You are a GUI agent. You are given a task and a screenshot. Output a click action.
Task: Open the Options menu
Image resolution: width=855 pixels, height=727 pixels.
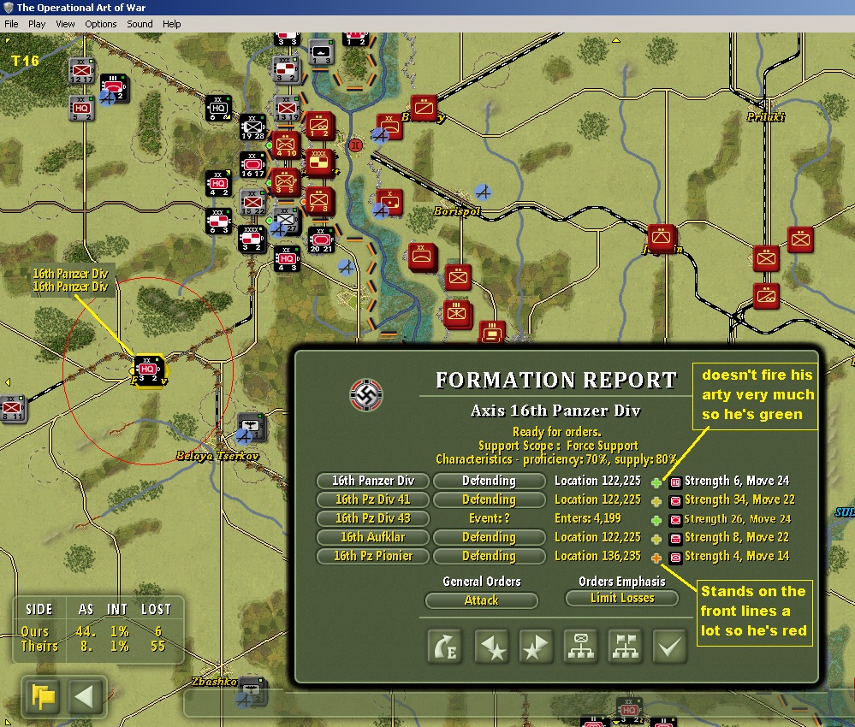point(101,24)
